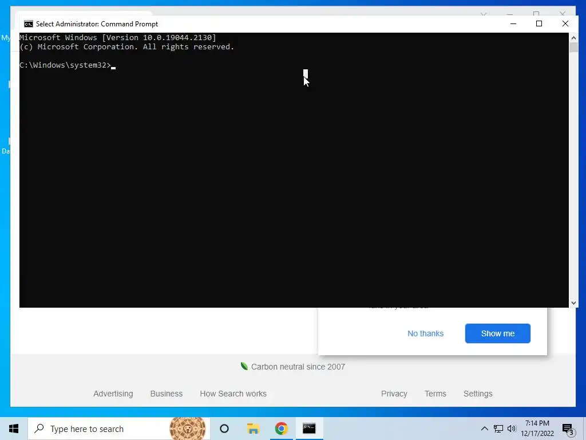The image size is (586, 440).
Task: Click the Microsoft Windows version text line
Action: [118, 37]
